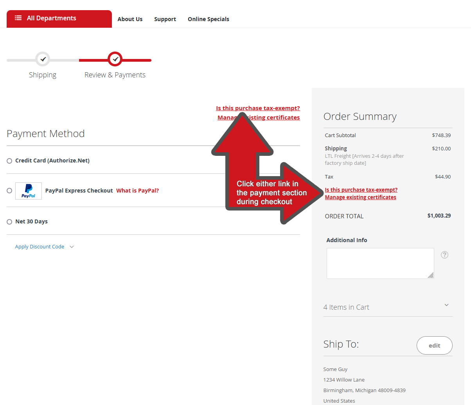Click the 'PayPal Express Checkout' label text

tap(79, 191)
